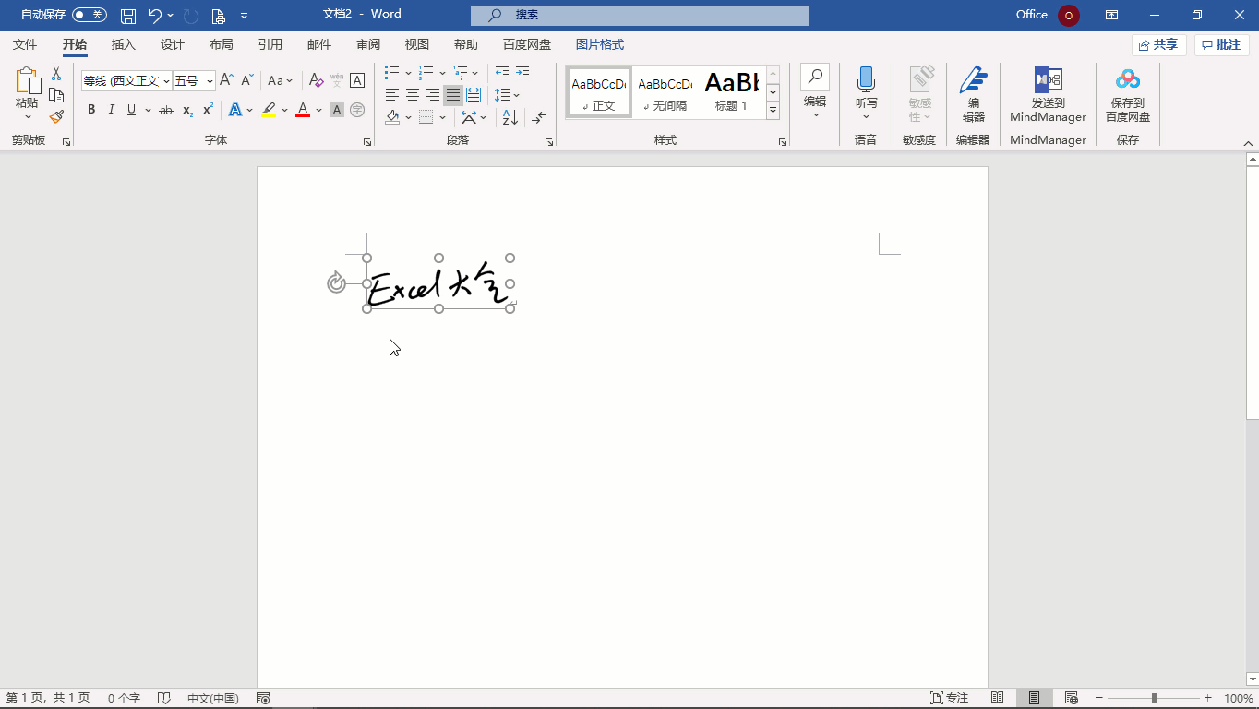Toggle strikethrough formatting
This screenshot has width=1259, height=709.
tap(166, 110)
